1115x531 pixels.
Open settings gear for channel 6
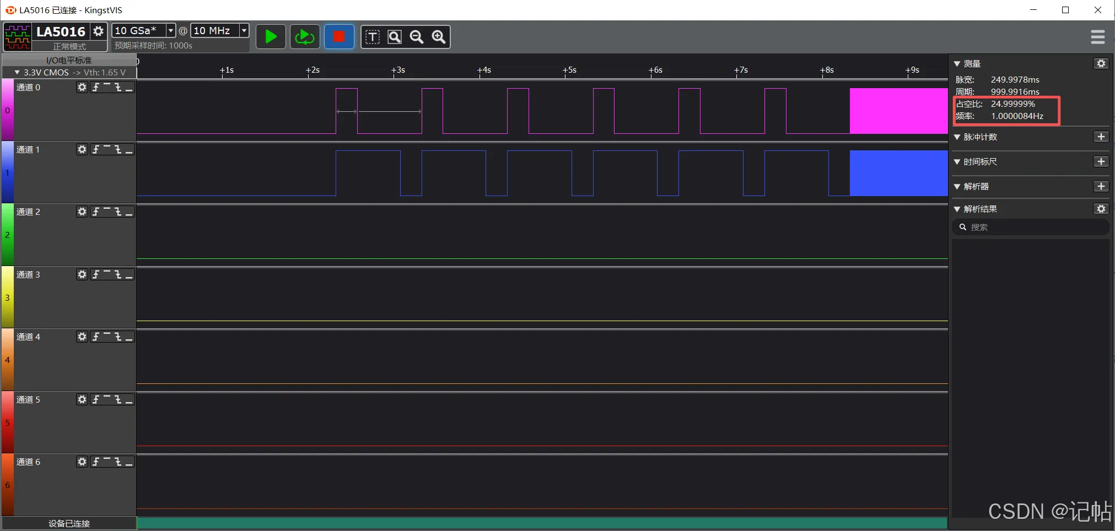[82, 462]
